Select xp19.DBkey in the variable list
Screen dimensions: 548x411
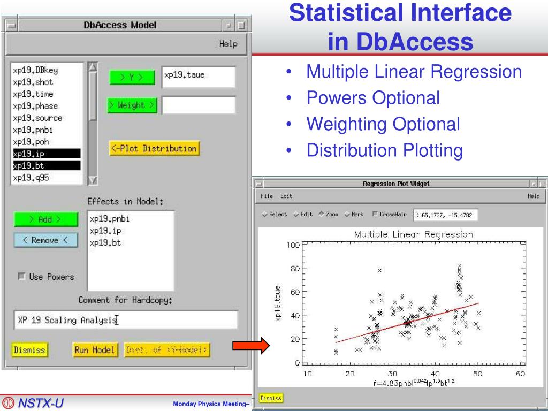[47, 70]
